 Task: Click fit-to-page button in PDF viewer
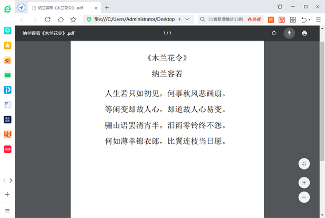(304, 164)
